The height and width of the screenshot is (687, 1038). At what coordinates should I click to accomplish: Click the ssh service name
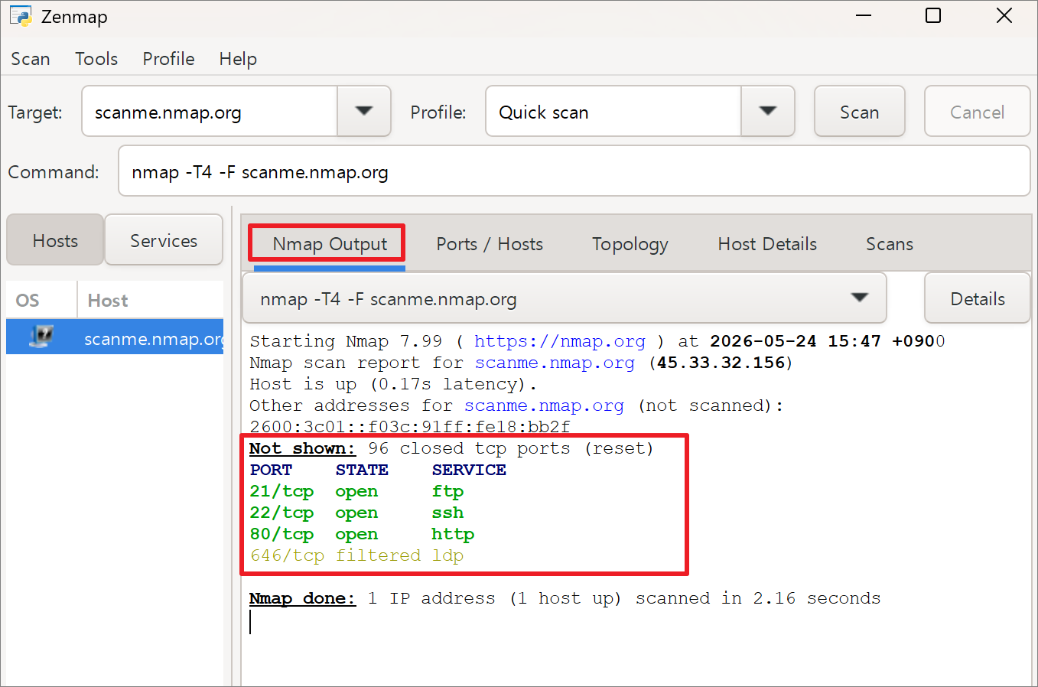[447, 513]
